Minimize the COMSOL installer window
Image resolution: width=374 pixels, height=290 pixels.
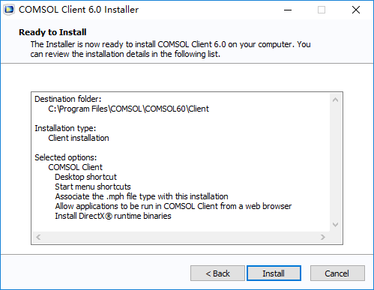288,10
